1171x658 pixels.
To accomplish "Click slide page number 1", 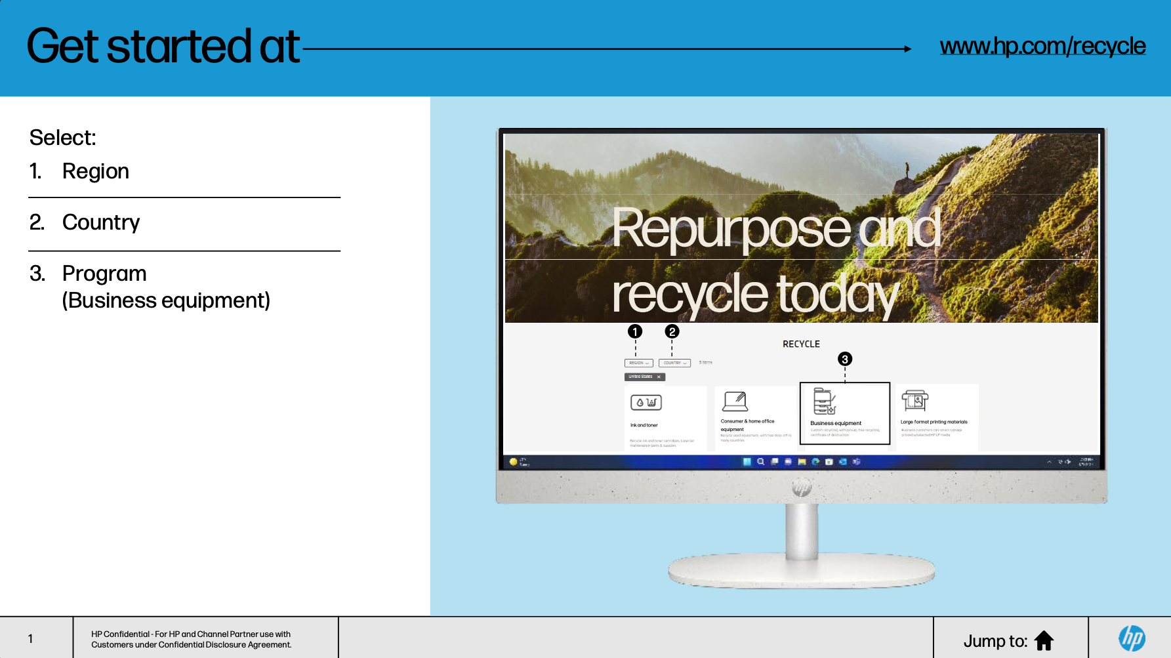I will pos(30,638).
